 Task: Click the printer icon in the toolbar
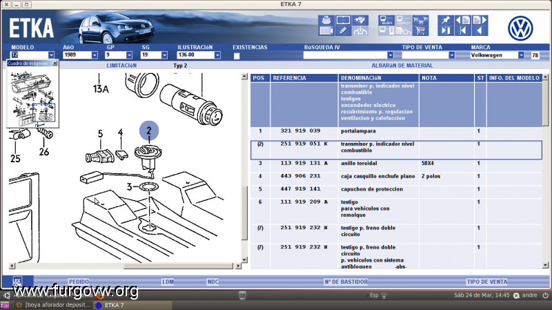click(326, 20)
